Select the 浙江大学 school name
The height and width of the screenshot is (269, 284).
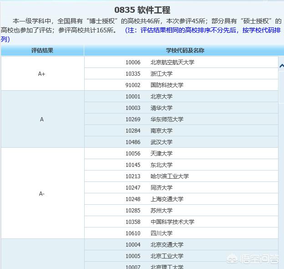(161, 74)
